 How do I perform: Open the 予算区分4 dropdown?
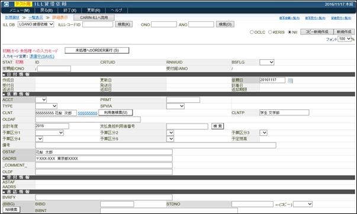tap(39, 139)
